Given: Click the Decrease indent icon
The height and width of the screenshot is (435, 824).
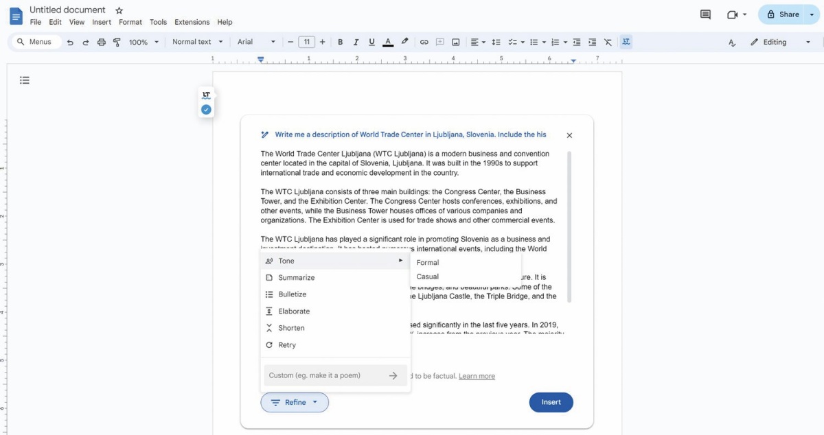Looking at the screenshot, I should point(576,42).
